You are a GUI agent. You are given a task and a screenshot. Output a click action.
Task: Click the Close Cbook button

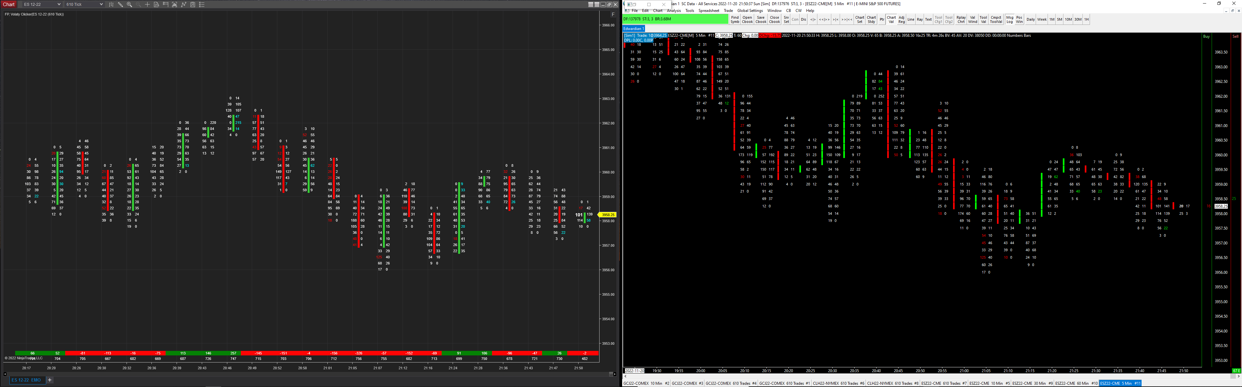coord(774,19)
